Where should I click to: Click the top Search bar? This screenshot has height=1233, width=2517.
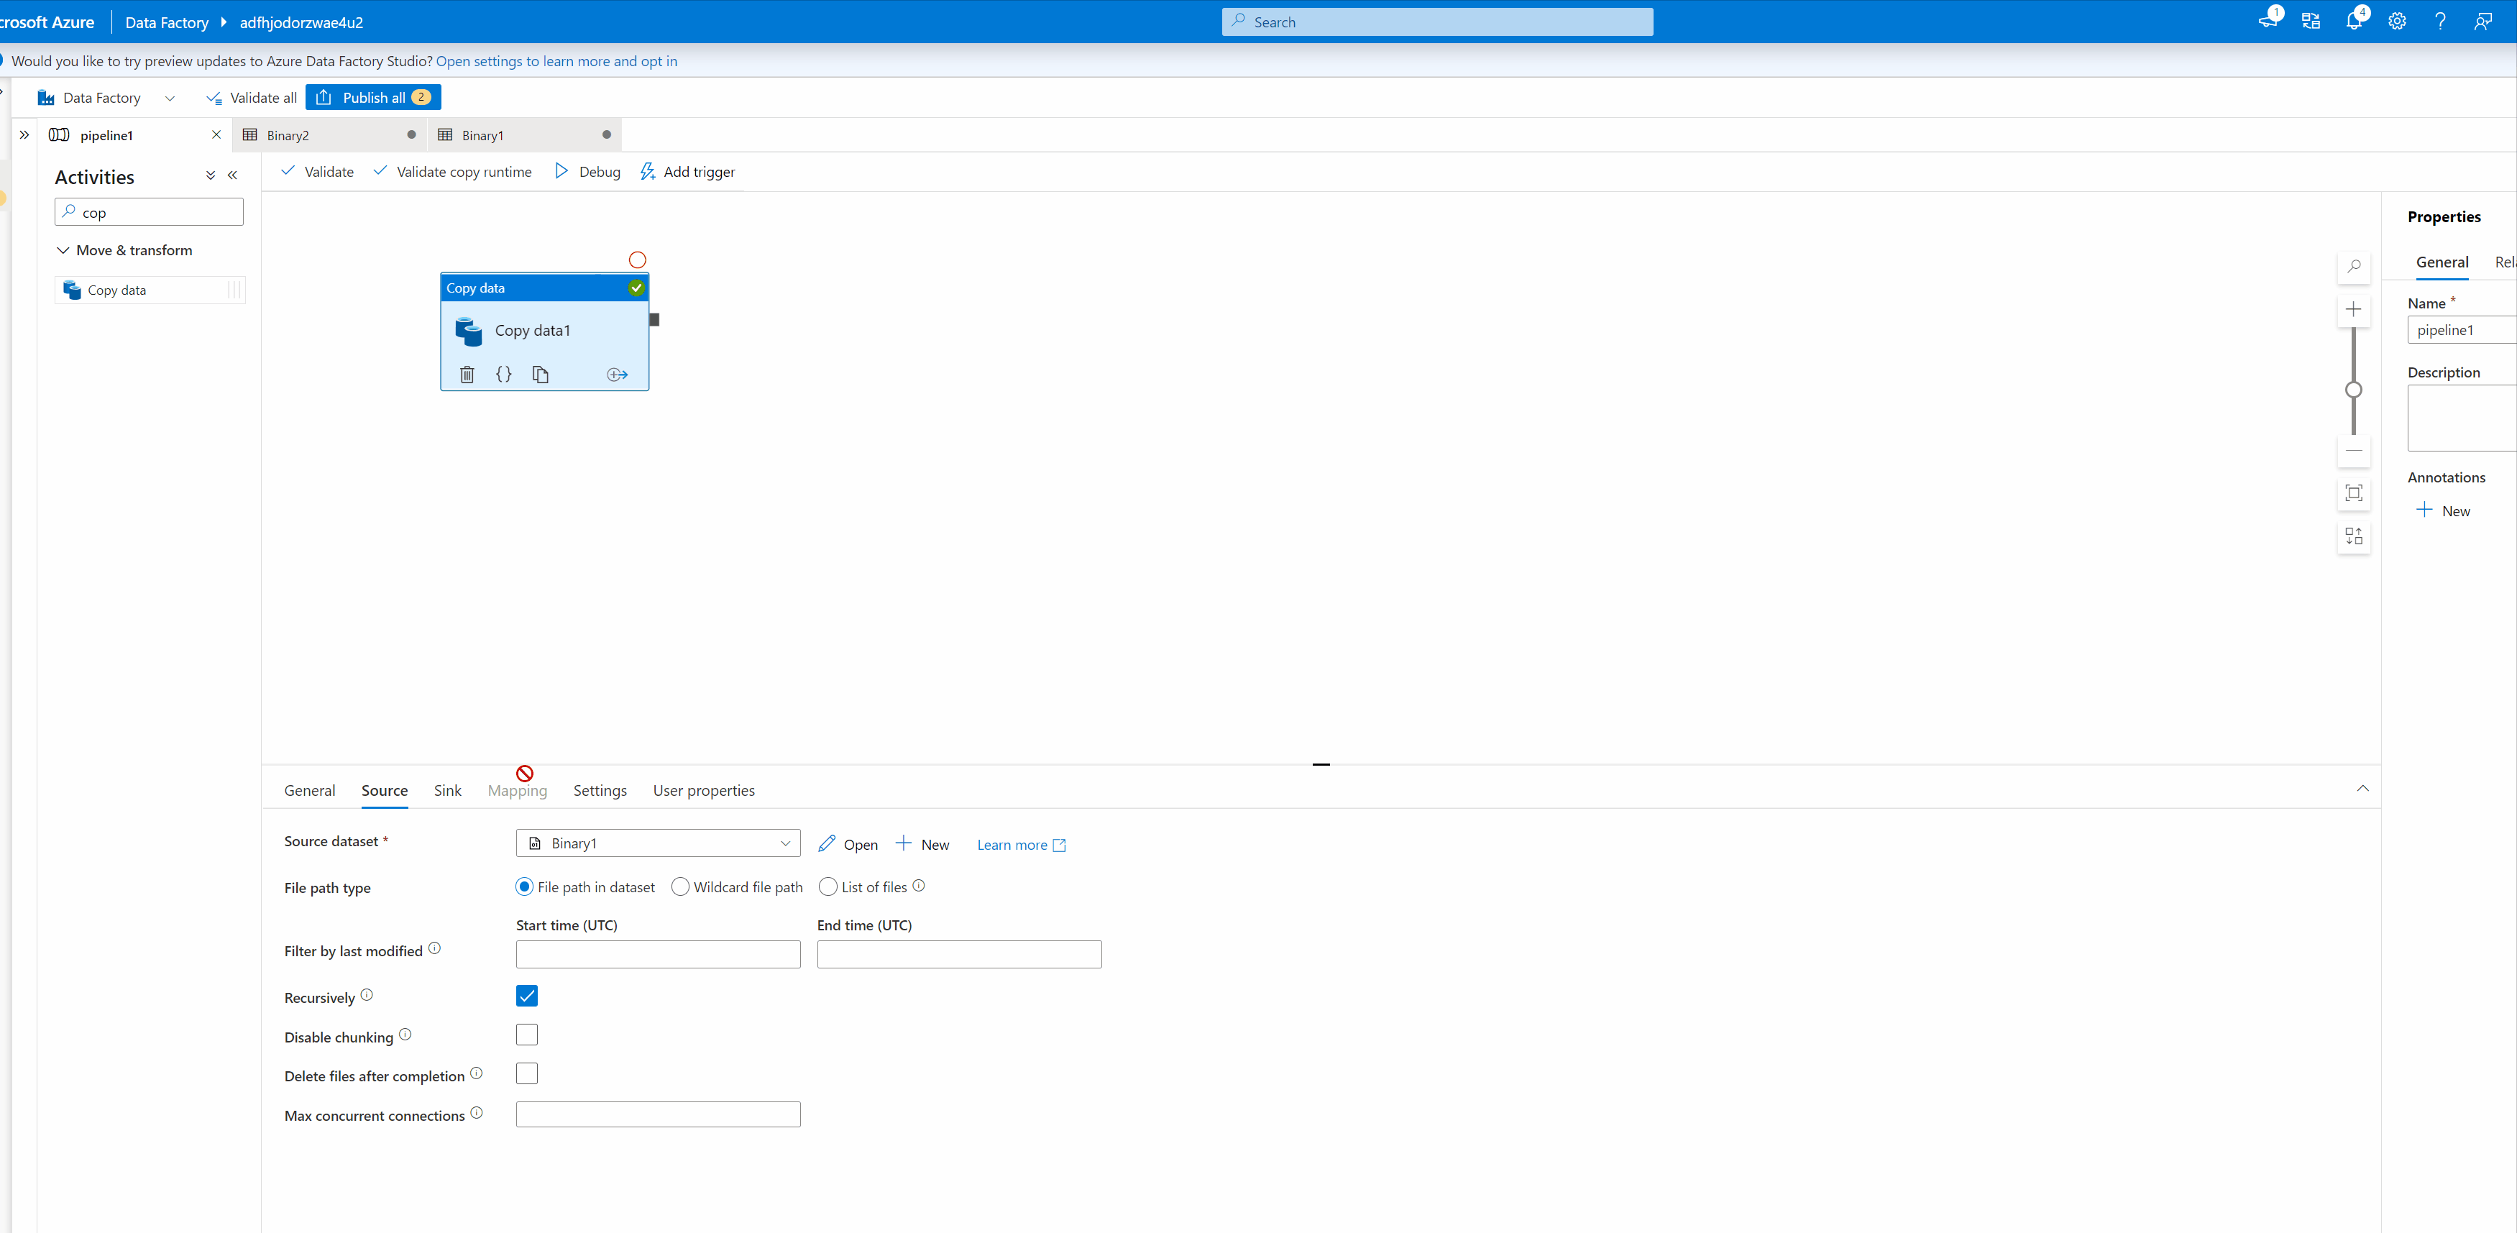point(1437,22)
